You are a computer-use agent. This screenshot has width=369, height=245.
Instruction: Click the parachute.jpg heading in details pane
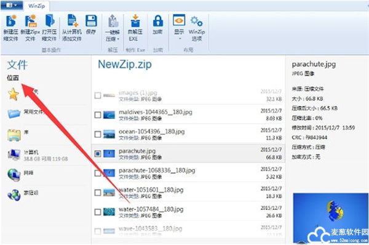314,64
